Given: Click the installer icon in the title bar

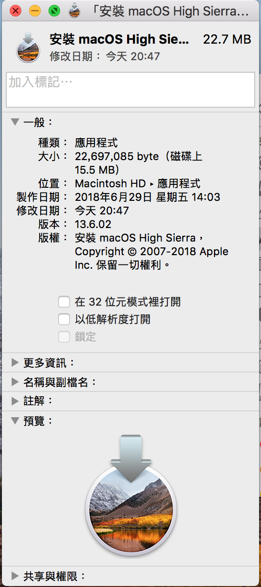Looking at the screenshot, I should pos(74,10).
